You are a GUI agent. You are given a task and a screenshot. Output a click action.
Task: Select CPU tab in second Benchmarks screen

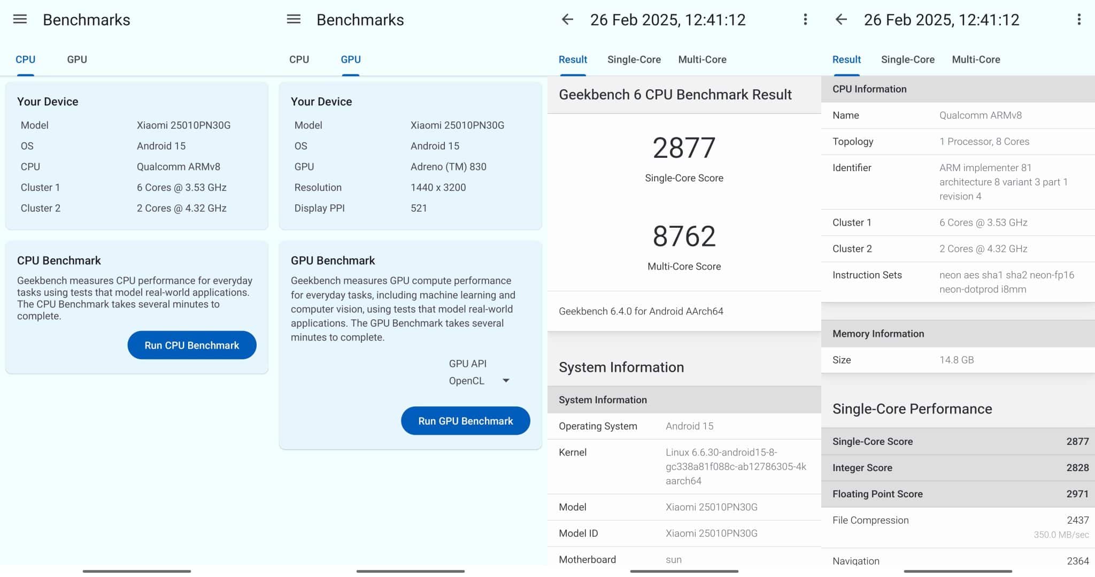(299, 59)
